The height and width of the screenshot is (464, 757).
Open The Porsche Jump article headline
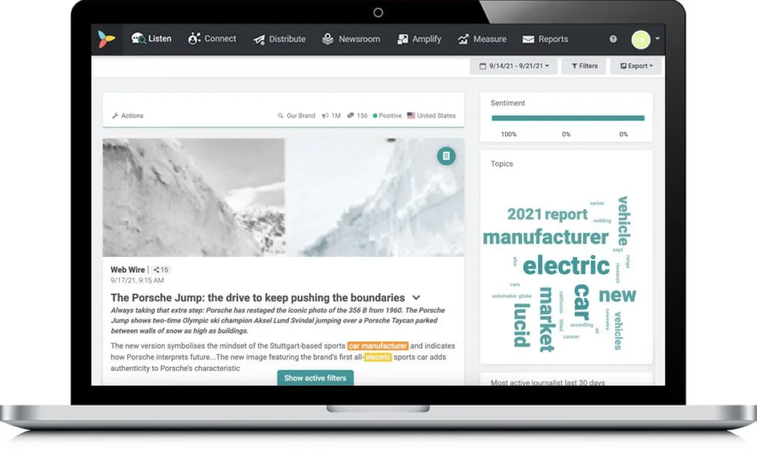[257, 297]
